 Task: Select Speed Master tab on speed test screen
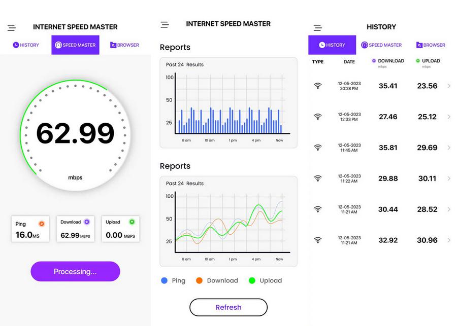(76, 45)
